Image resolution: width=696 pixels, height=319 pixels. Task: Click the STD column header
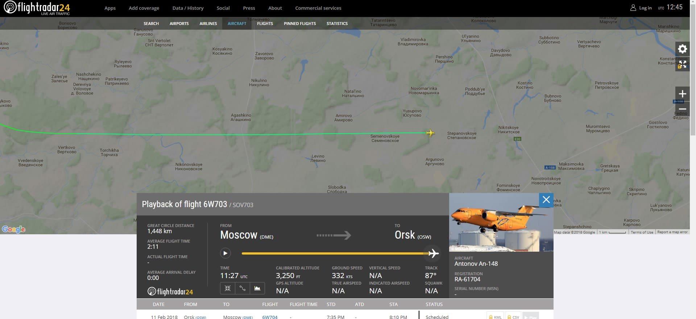click(331, 304)
